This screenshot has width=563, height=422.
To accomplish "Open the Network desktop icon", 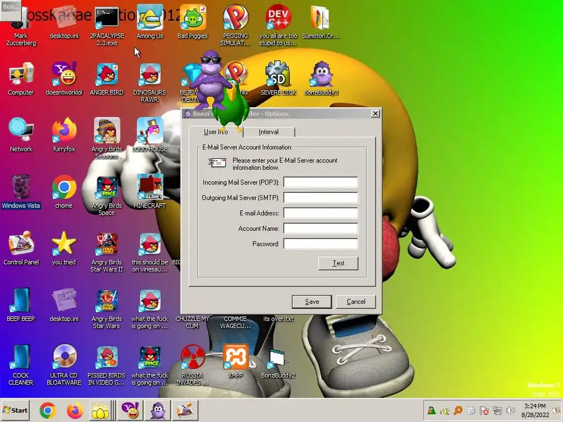I will point(21,135).
